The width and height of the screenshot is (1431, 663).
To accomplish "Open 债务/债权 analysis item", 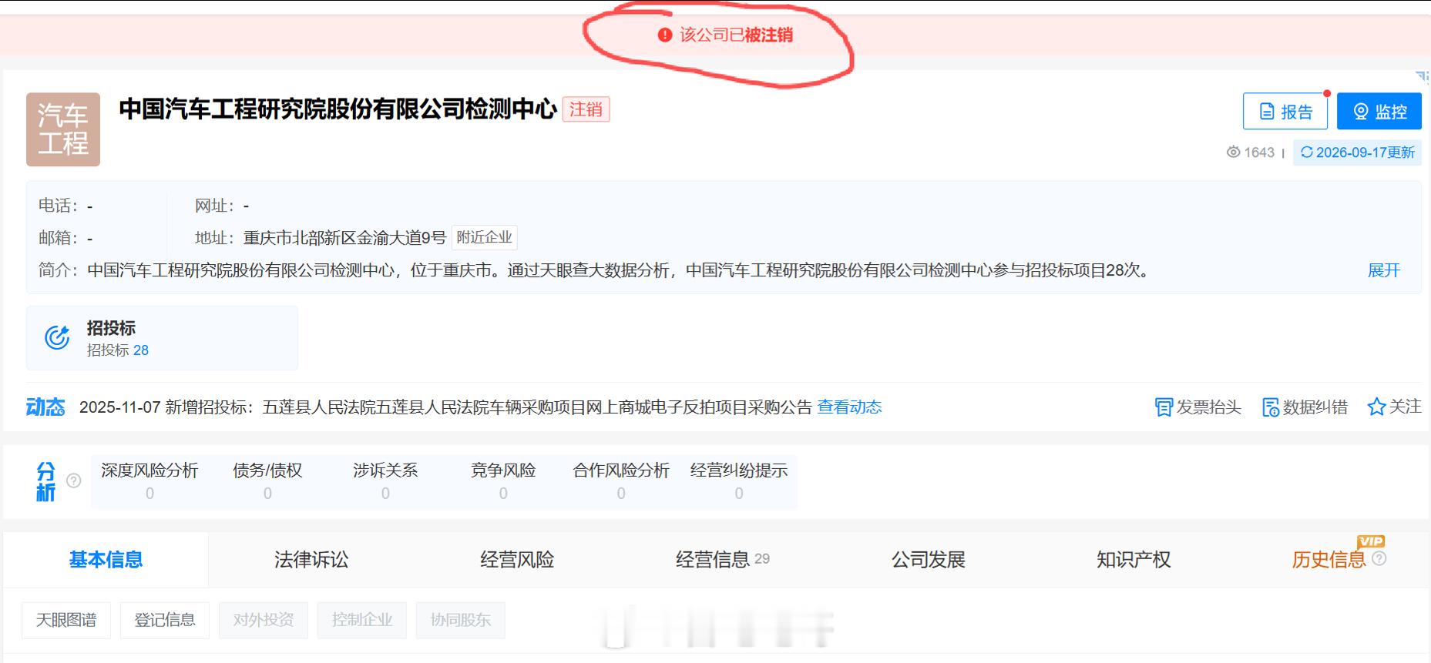I will tap(267, 481).
